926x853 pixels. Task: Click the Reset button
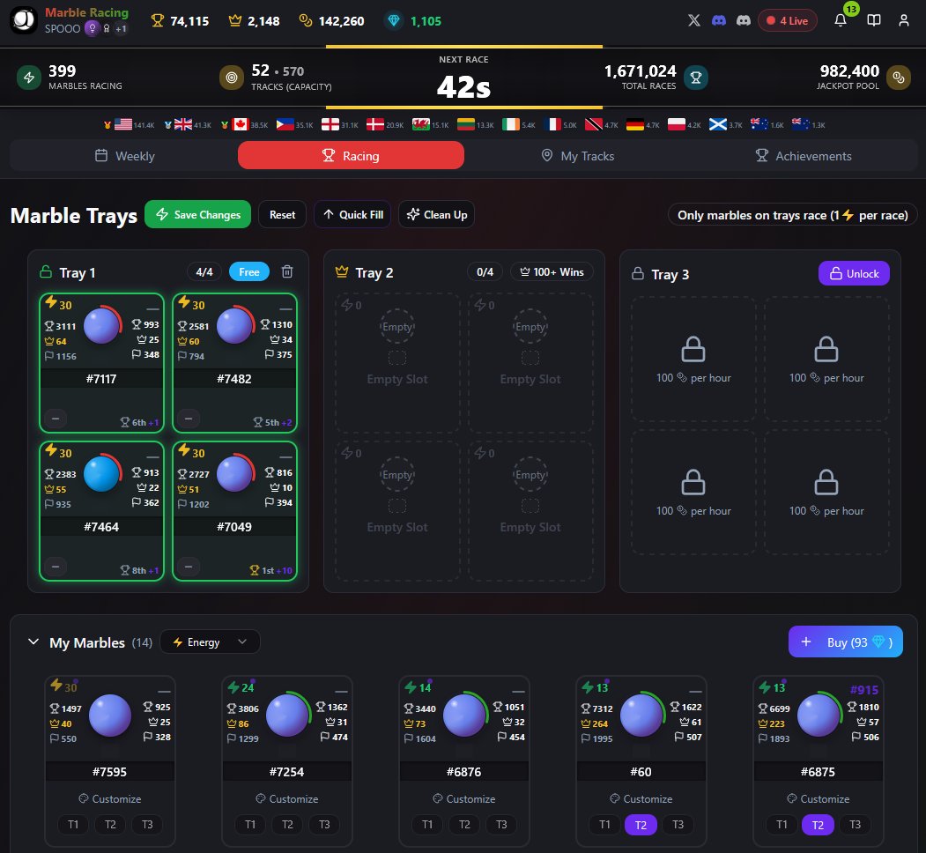[x=282, y=214]
